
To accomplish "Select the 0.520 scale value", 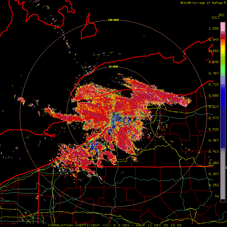I will pos(214,129).
